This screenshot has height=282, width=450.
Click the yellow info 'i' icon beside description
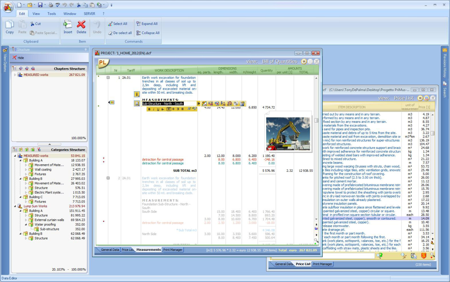click(x=137, y=94)
